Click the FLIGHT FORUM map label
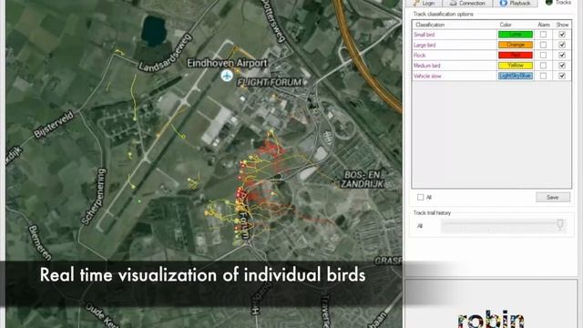583x328 pixels. click(270, 82)
